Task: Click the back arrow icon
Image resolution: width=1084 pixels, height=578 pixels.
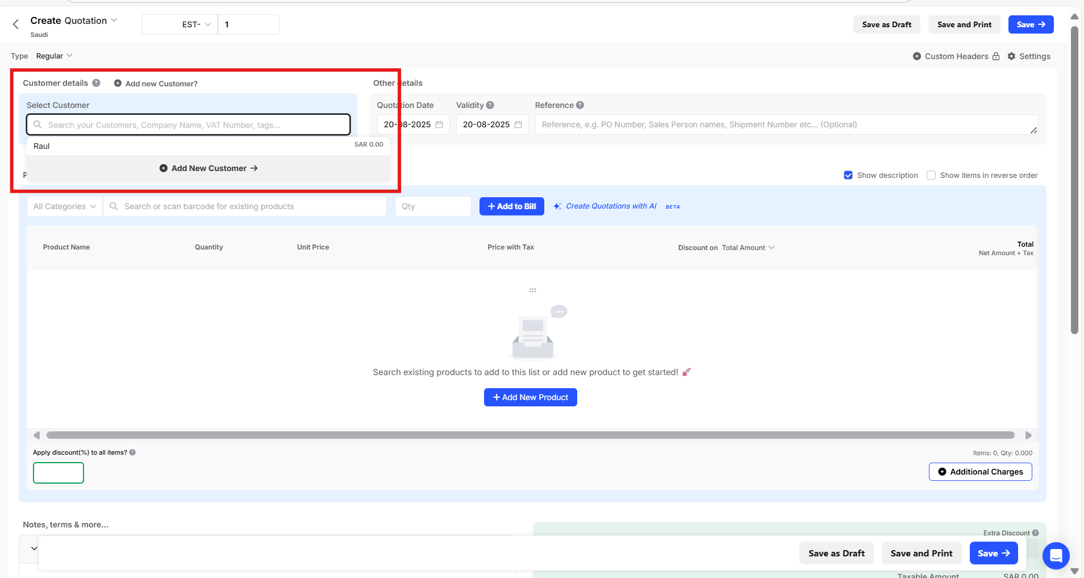Action: pyautogui.click(x=16, y=24)
